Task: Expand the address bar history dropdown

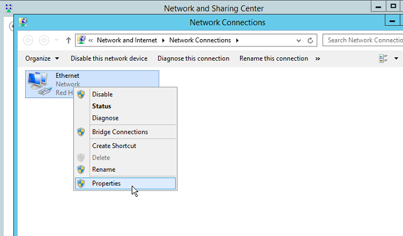Action: 299,41
